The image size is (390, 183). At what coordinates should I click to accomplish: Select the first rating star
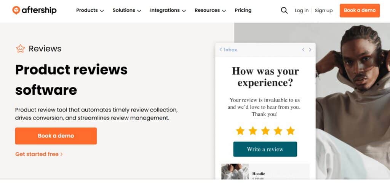coord(240,130)
